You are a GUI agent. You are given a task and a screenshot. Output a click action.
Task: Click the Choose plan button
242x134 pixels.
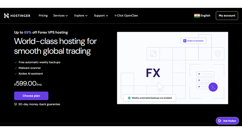[31, 96]
